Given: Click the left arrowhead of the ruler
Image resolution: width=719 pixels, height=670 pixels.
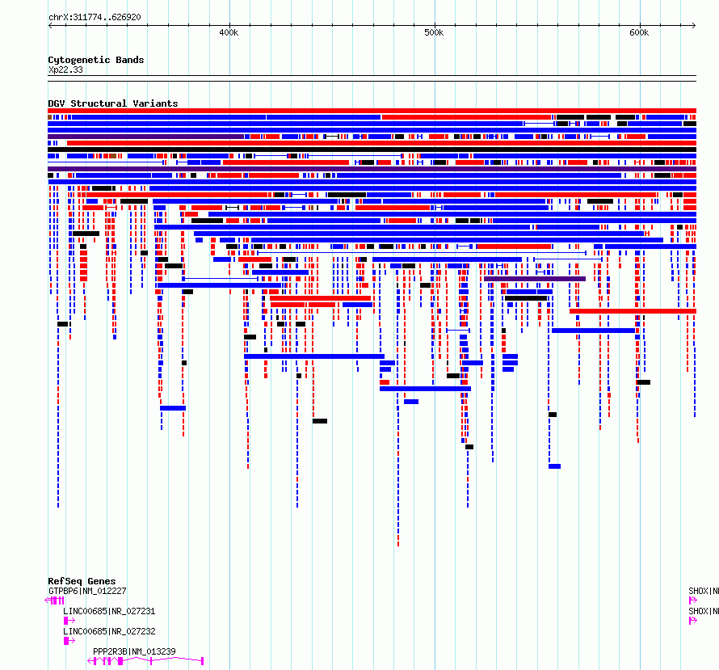Looking at the screenshot, I should point(50,26).
